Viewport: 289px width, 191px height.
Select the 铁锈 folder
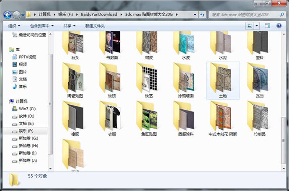112,80
